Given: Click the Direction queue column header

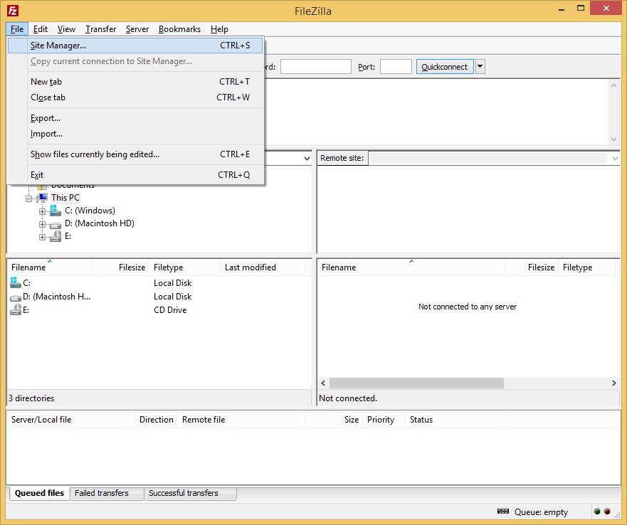Looking at the screenshot, I should (x=157, y=420).
